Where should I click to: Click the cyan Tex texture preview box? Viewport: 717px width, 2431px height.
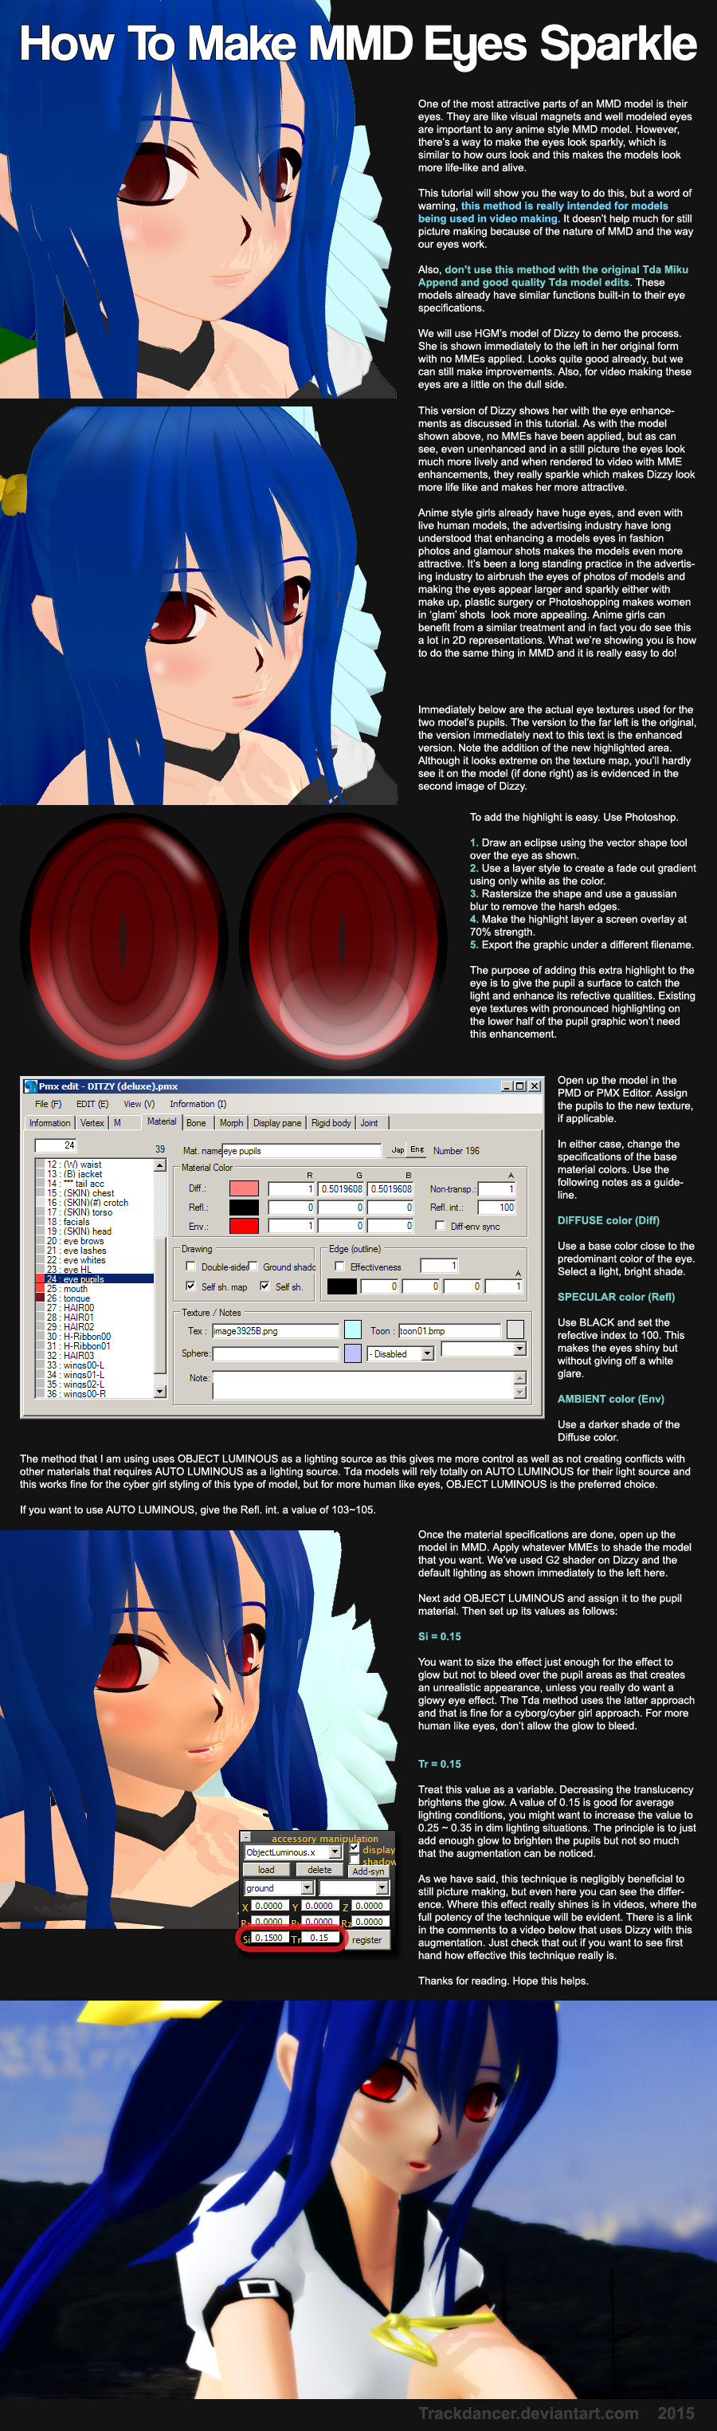coord(353,1329)
